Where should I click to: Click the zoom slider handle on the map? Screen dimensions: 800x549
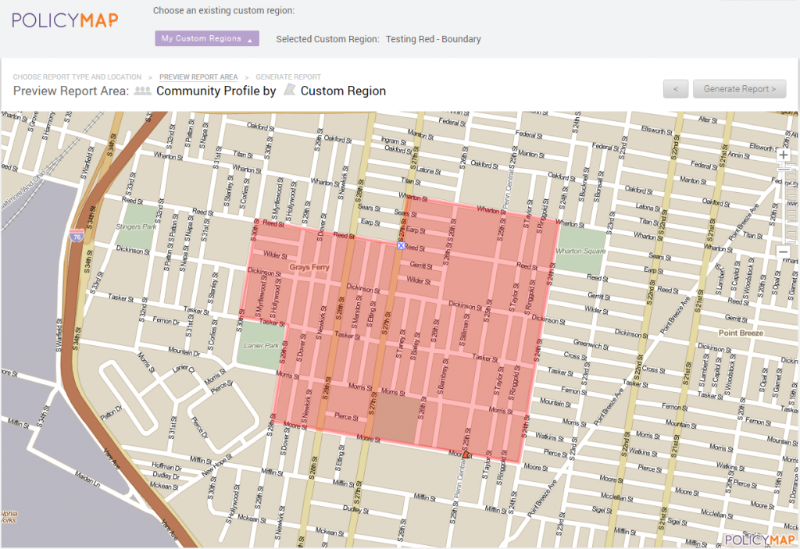783,169
